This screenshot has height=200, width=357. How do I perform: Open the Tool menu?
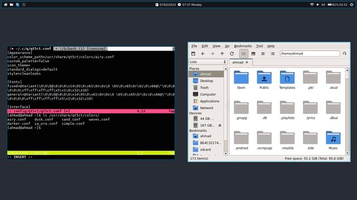click(259, 46)
